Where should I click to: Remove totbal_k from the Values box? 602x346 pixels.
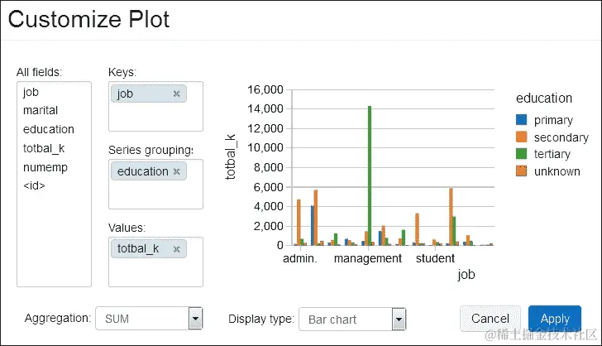176,249
